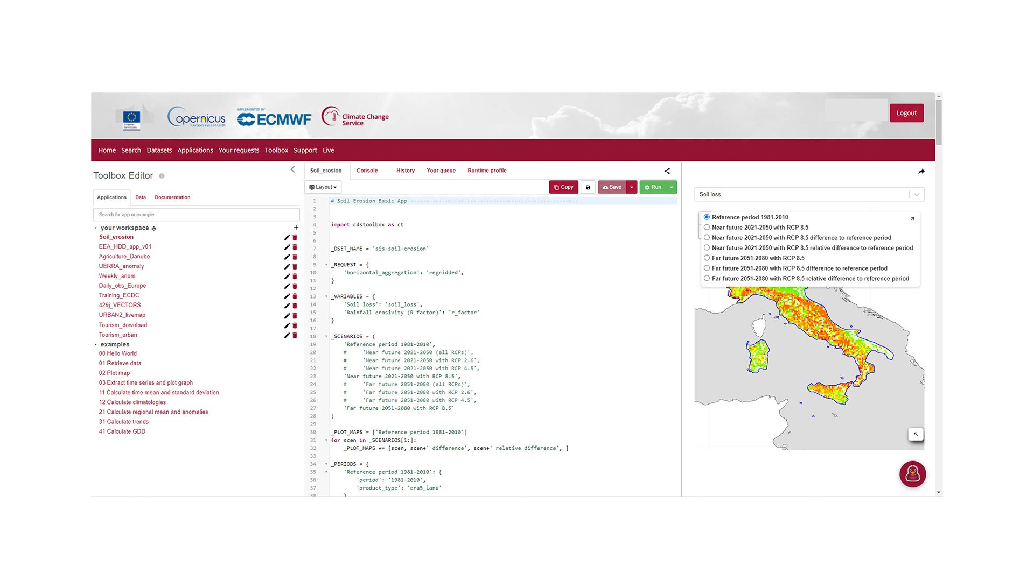Open the Soil loss variable dropdown
The height and width of the screenshot is (581, 1034).
809,194
